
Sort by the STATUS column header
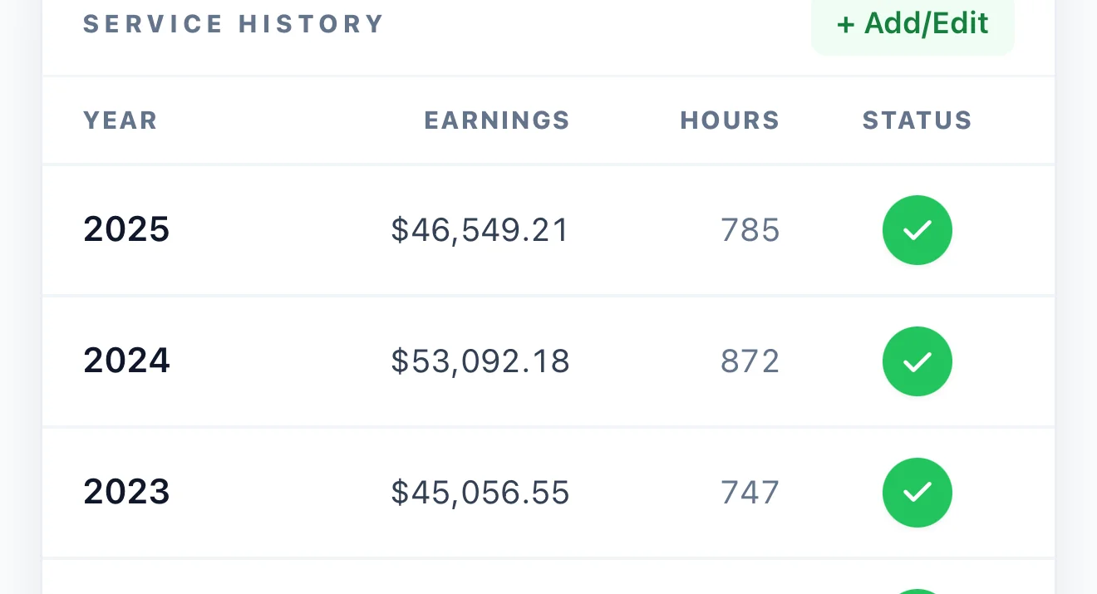point(917,120)
